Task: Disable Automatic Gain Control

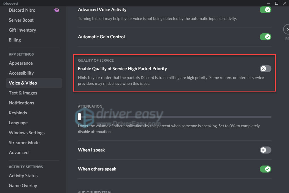Action: click(x=265, y=37)
